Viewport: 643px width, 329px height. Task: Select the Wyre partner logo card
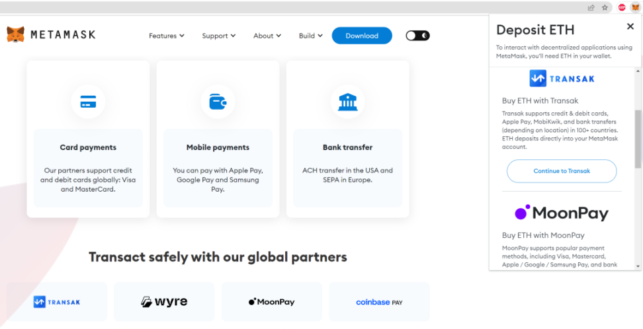click(164, 302)
